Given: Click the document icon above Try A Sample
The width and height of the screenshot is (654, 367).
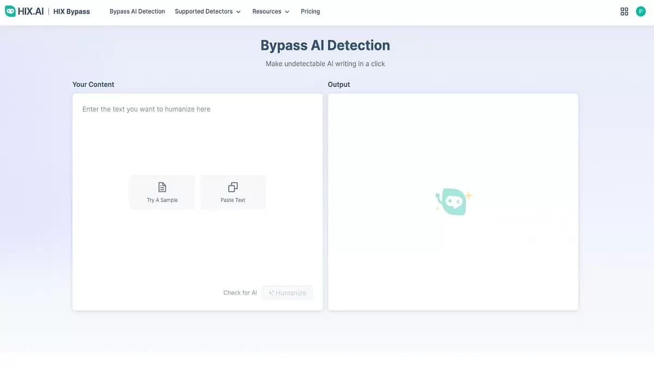Looking at the screenshot, I should click(x=162, y=186).
